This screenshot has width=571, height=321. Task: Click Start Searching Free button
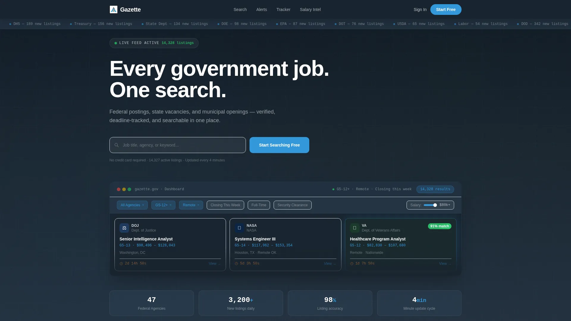pyautogui.click(x=279, y=145)
